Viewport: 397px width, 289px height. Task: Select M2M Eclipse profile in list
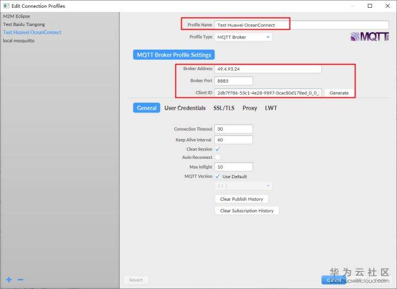(17, 16)
